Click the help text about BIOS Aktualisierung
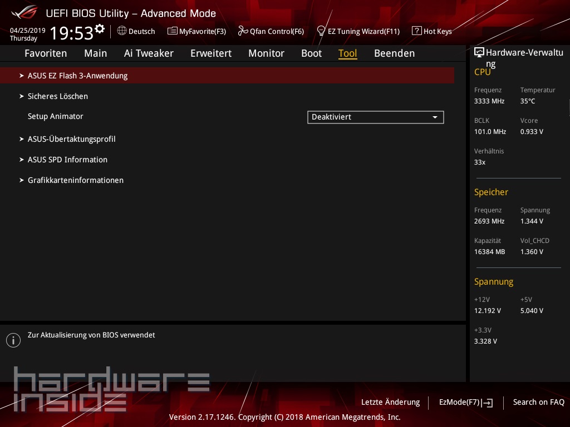The width and height of the screenshot is (570, 427). (91, 335)
